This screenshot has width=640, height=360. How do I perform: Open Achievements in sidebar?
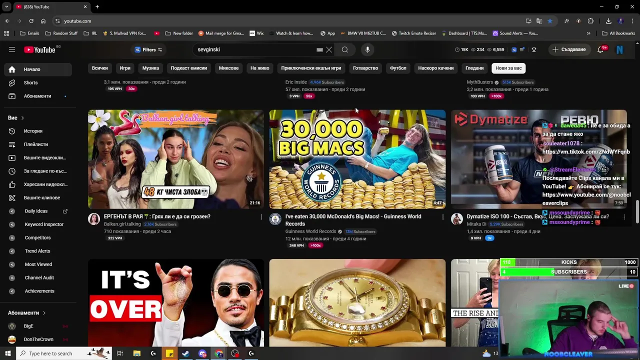click(x=38, y=291)
